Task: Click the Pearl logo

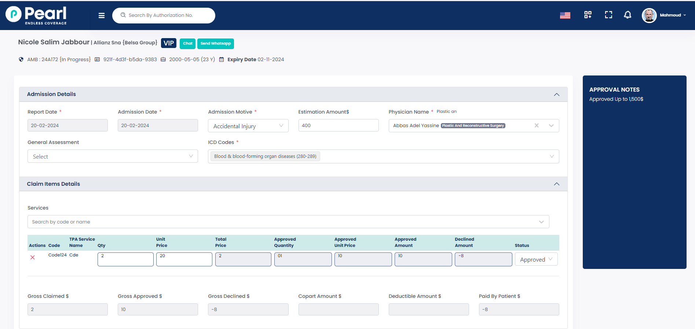Action: 36,15
